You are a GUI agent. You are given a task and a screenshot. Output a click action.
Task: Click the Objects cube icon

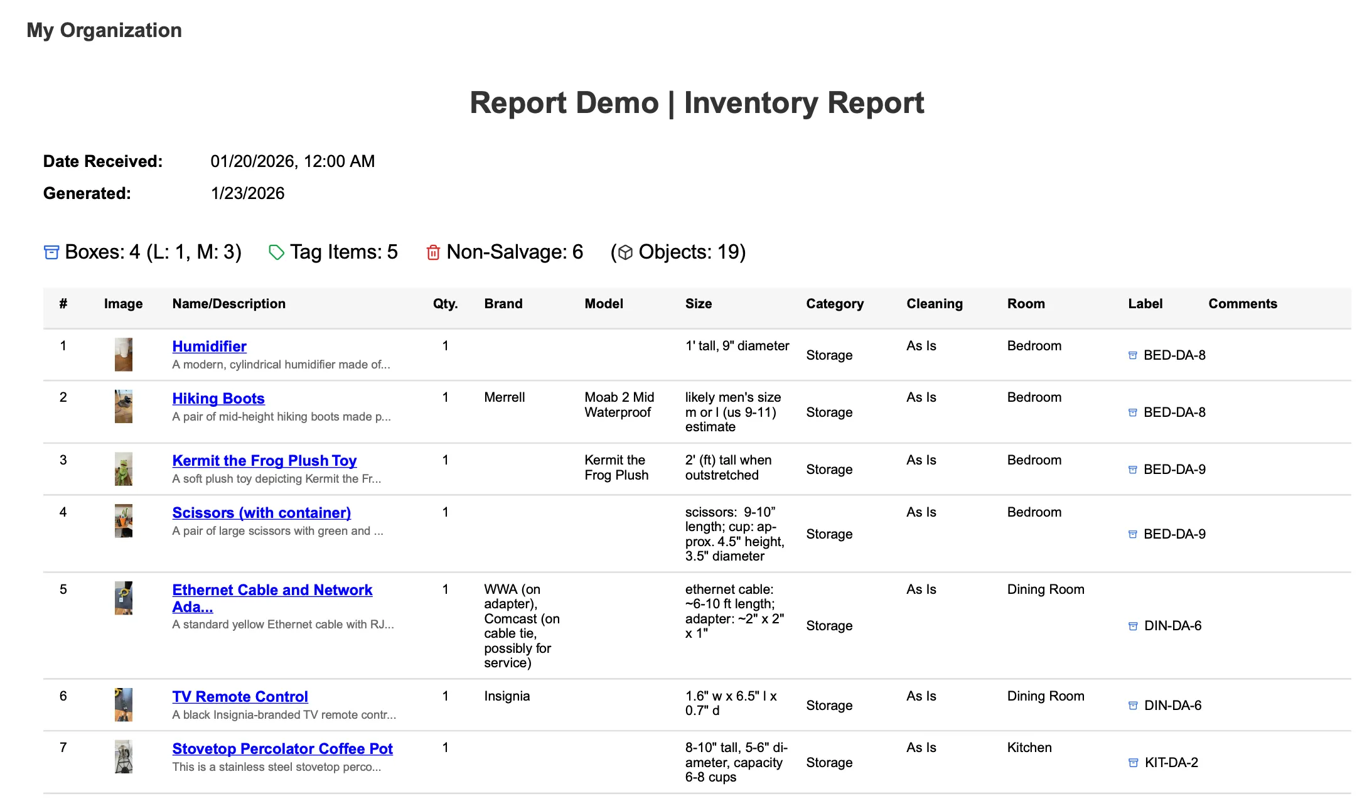pyautogui.click(x=625, y=252)
